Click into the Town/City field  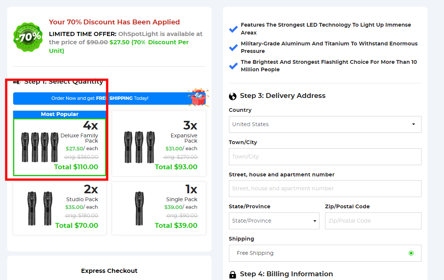[x=325, y=157]
